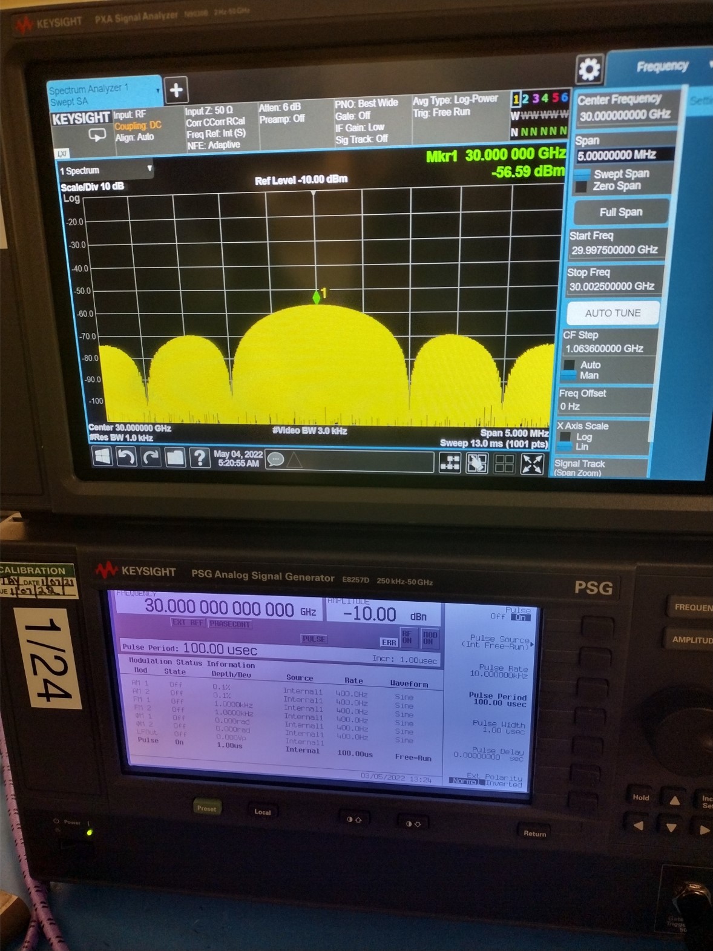Open Help with the question mark icon
Viewport: 713px width, 951px height.
point(199,458)
